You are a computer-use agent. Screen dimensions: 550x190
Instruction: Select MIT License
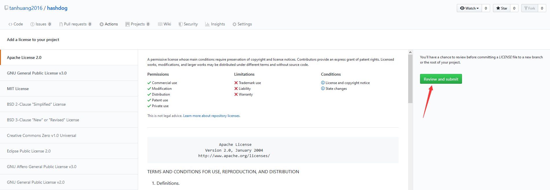point(69,89)
